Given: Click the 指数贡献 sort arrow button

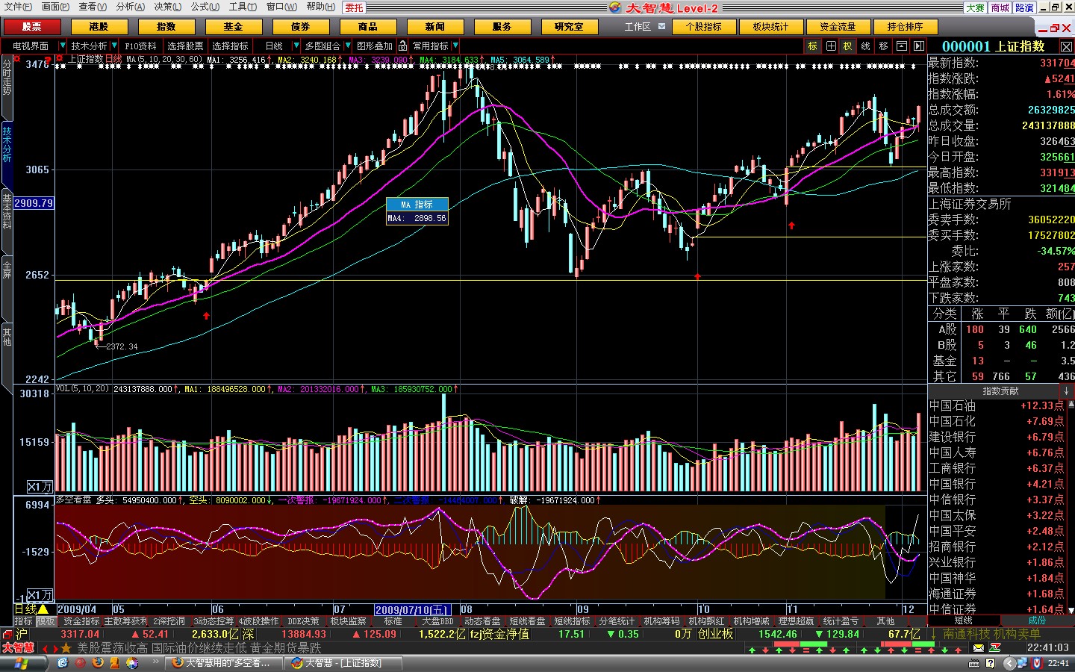Looking at the screenshot, I should pyautogui.click(x=1066, y=391).
